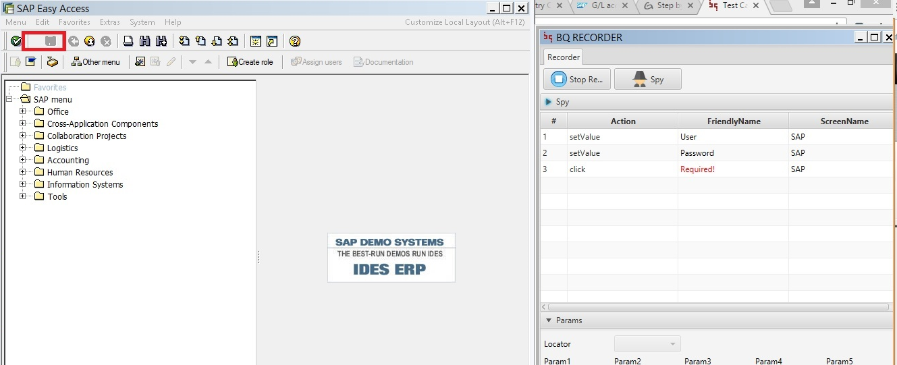Collapse the Params section triangle
This screenshot has height=365, width=897.
click(x=548, y=320)
